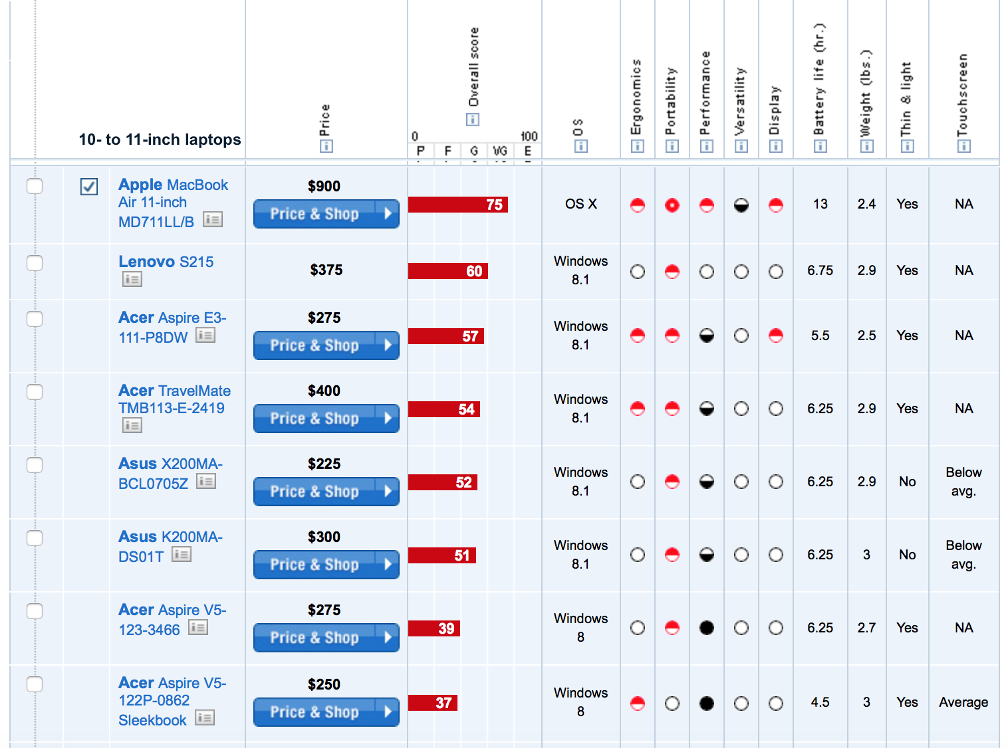
Task: Open details icon below Acer TravelMate TMB113-E-2419
Action: pyautogui.click(x=132, y=425)
